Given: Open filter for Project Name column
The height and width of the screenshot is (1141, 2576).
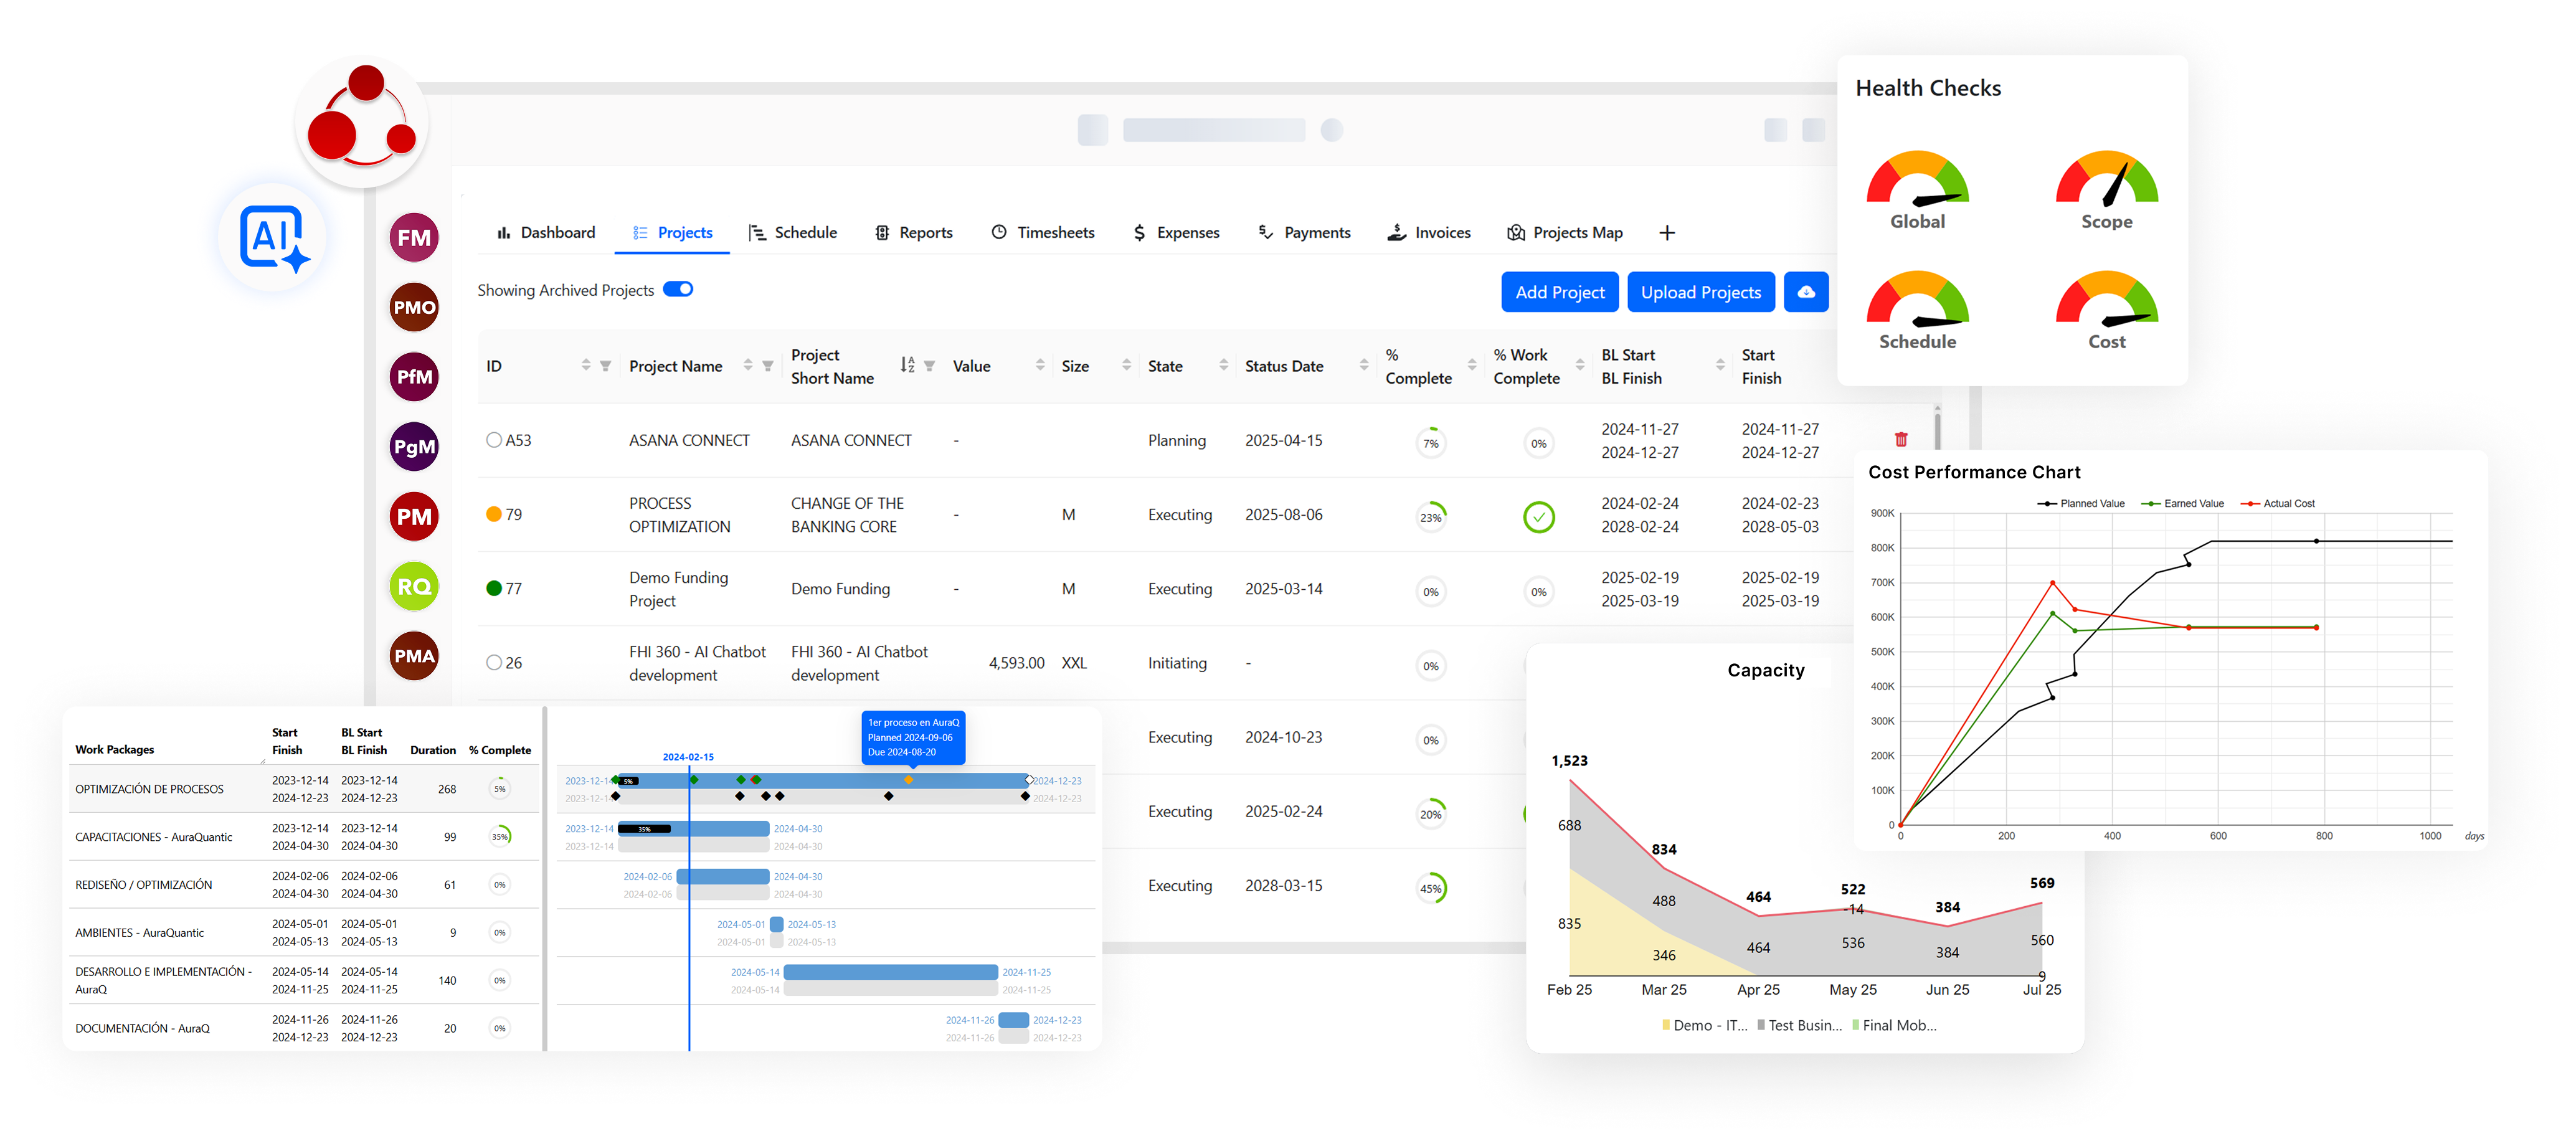Looking at the screenshot, I should coord(768,366).
